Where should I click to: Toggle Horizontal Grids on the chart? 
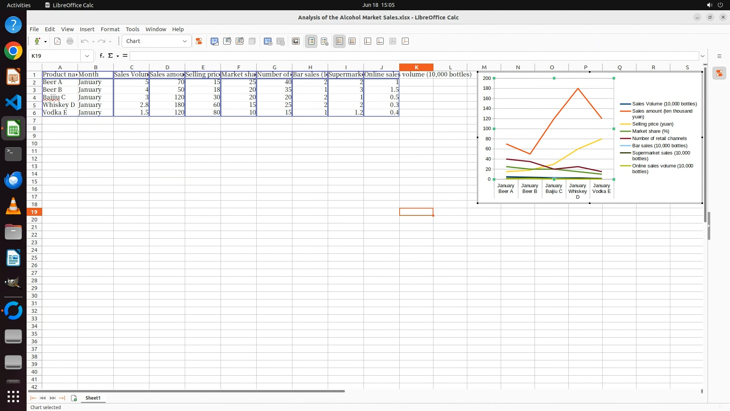[340, 41]
